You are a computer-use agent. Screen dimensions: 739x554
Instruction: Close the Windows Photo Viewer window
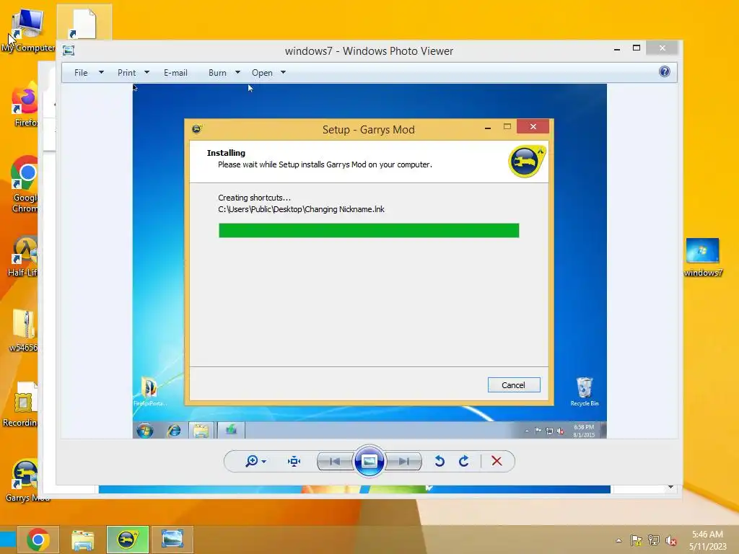tap(663, 48)
